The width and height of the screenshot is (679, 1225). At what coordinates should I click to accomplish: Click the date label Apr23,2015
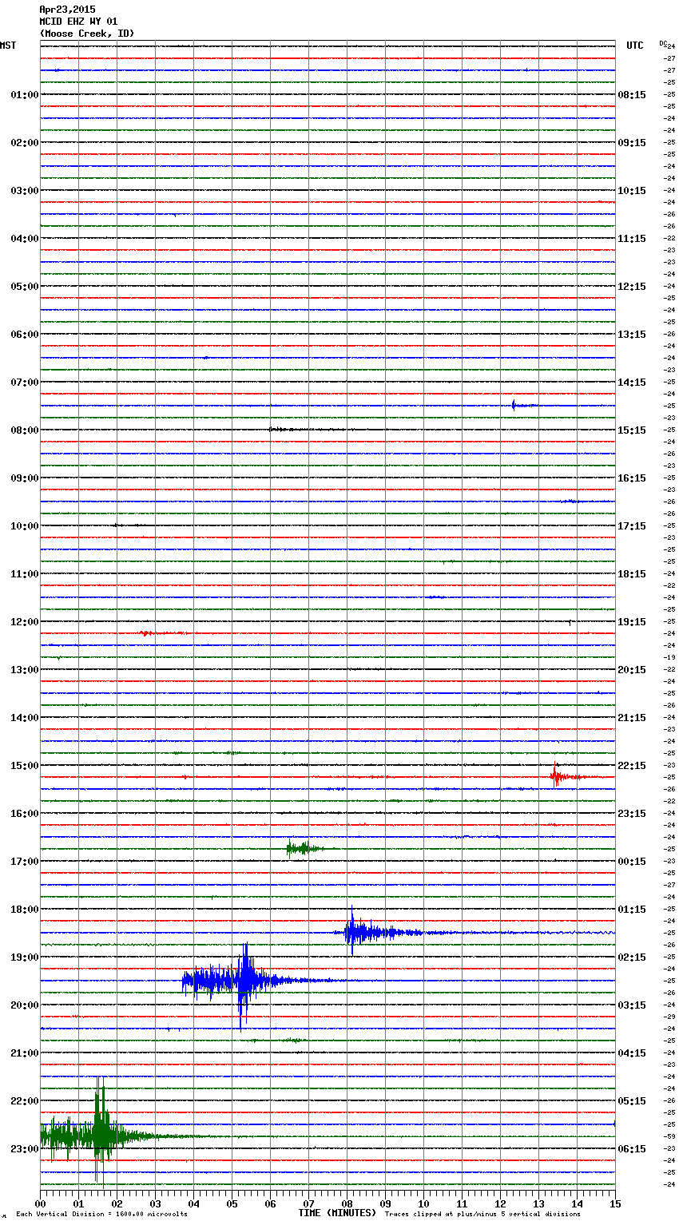tap(67, 10)
